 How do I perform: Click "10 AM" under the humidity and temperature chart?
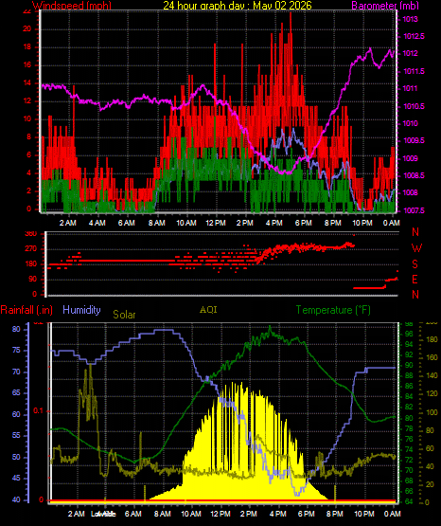click(191, 514)
